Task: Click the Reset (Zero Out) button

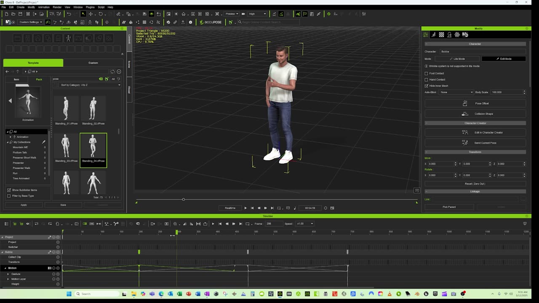Action: click(475, 184)
